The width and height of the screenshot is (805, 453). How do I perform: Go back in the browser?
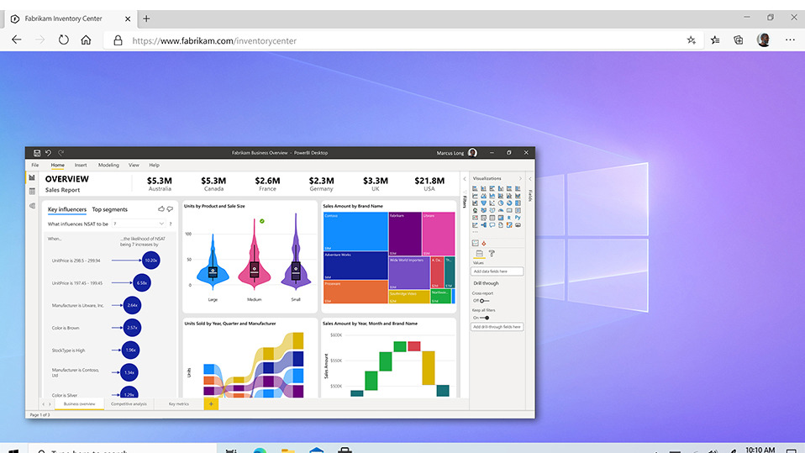(x=17, y=40)
